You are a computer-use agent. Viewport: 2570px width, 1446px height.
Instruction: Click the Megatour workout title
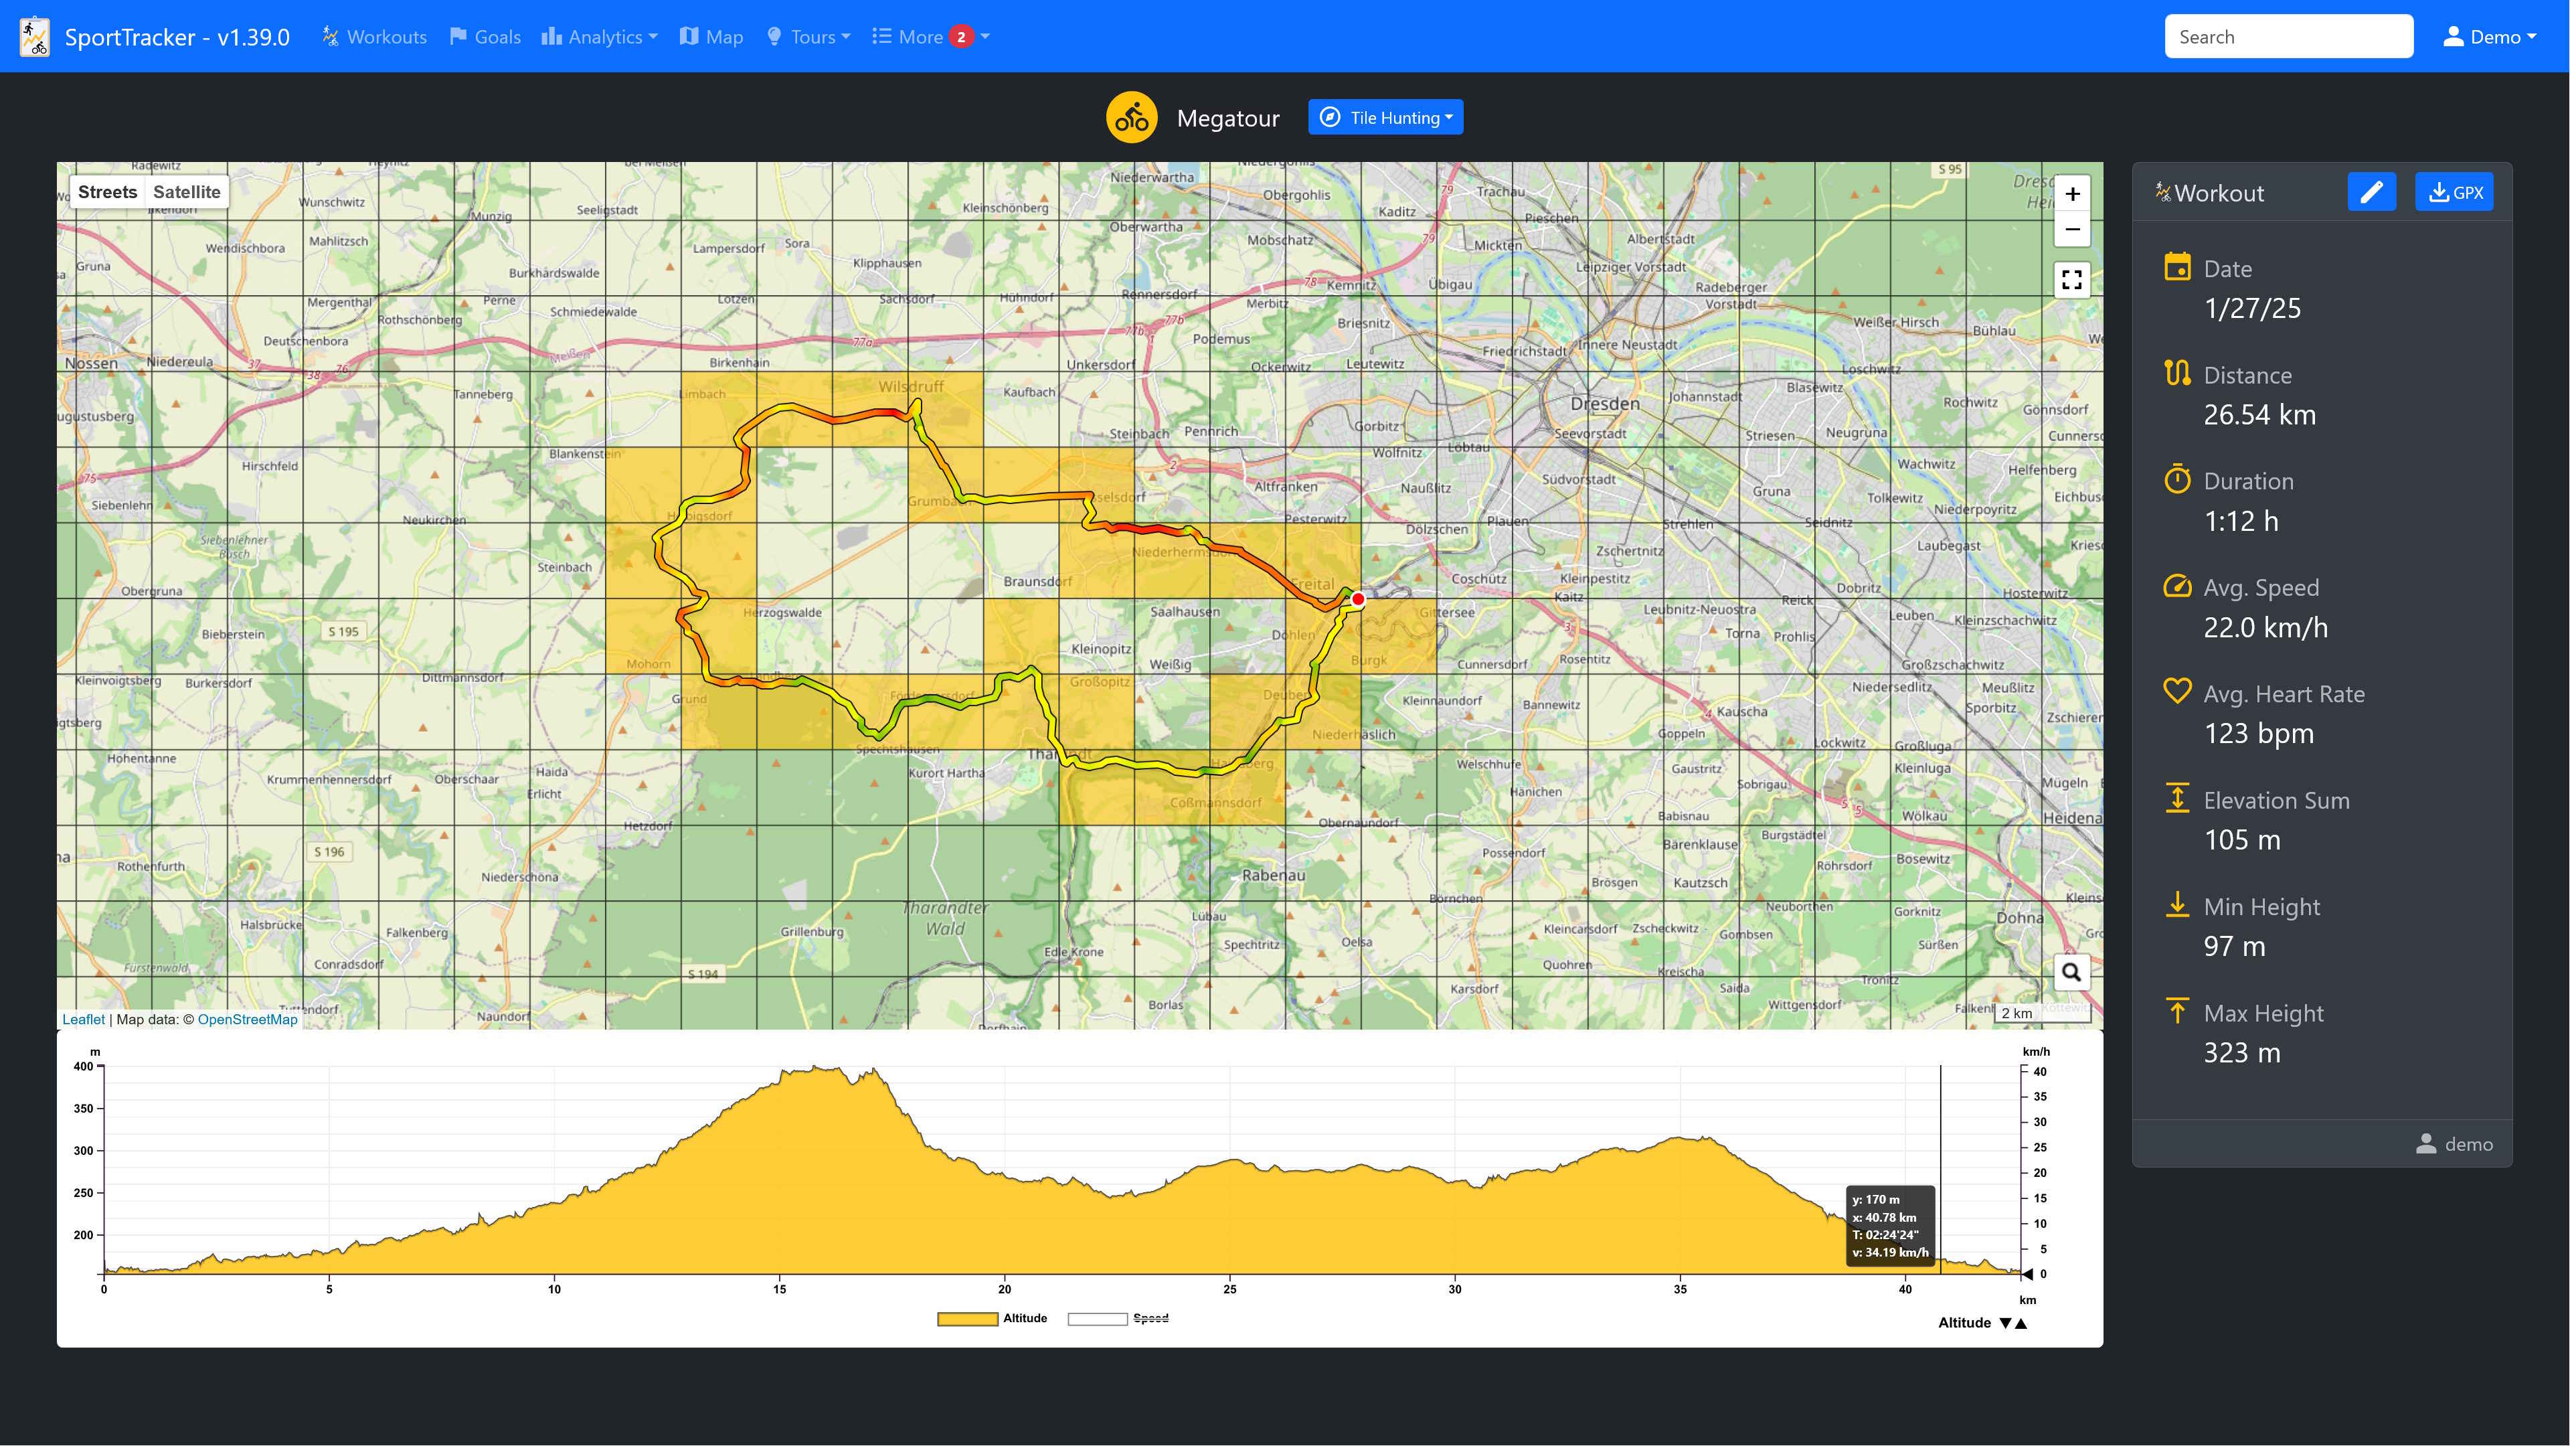point(1228,118)
